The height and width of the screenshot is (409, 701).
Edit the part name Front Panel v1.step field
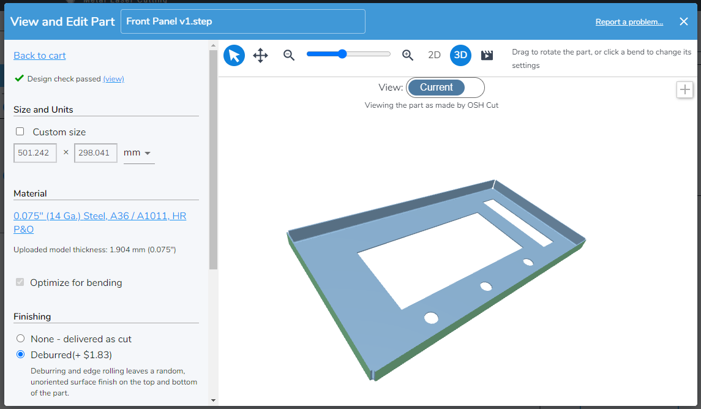pyautogui.click(x=243, y=21)
